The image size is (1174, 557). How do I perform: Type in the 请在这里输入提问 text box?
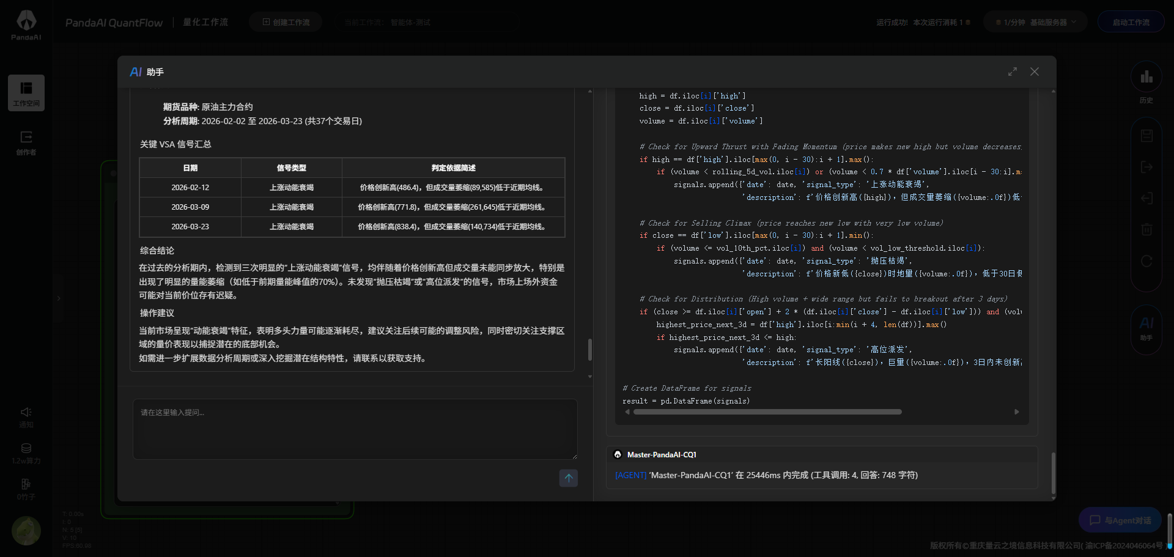point(355,429)
